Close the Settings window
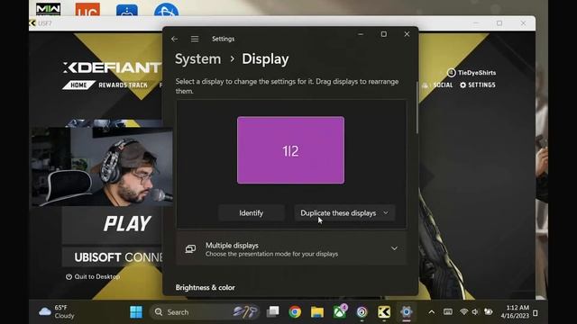 (x=407, y=34)
